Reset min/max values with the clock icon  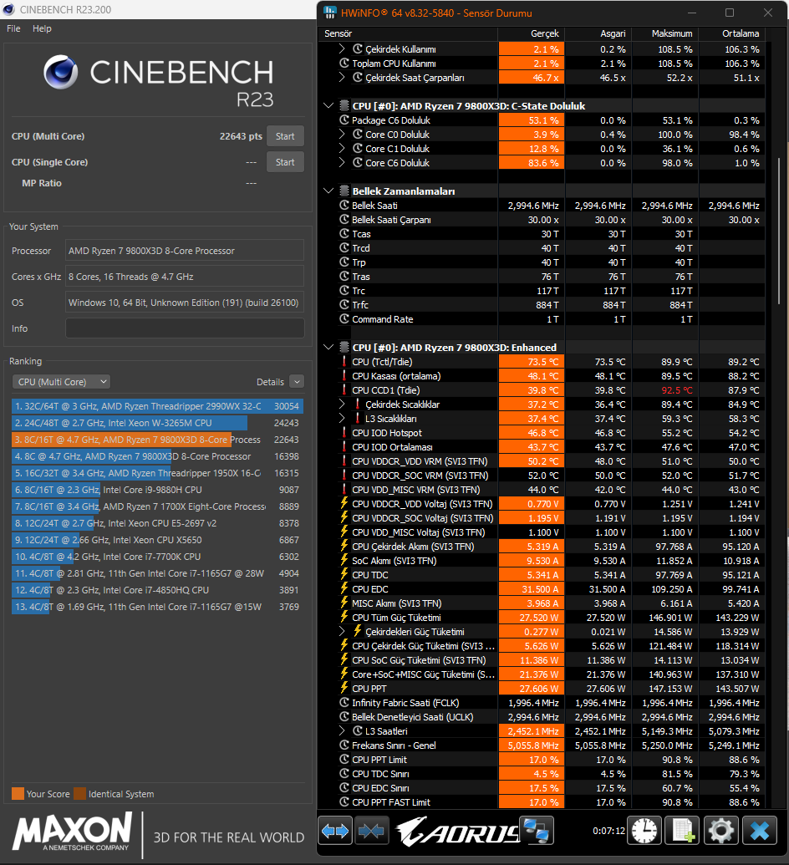[x=644, y=830]
